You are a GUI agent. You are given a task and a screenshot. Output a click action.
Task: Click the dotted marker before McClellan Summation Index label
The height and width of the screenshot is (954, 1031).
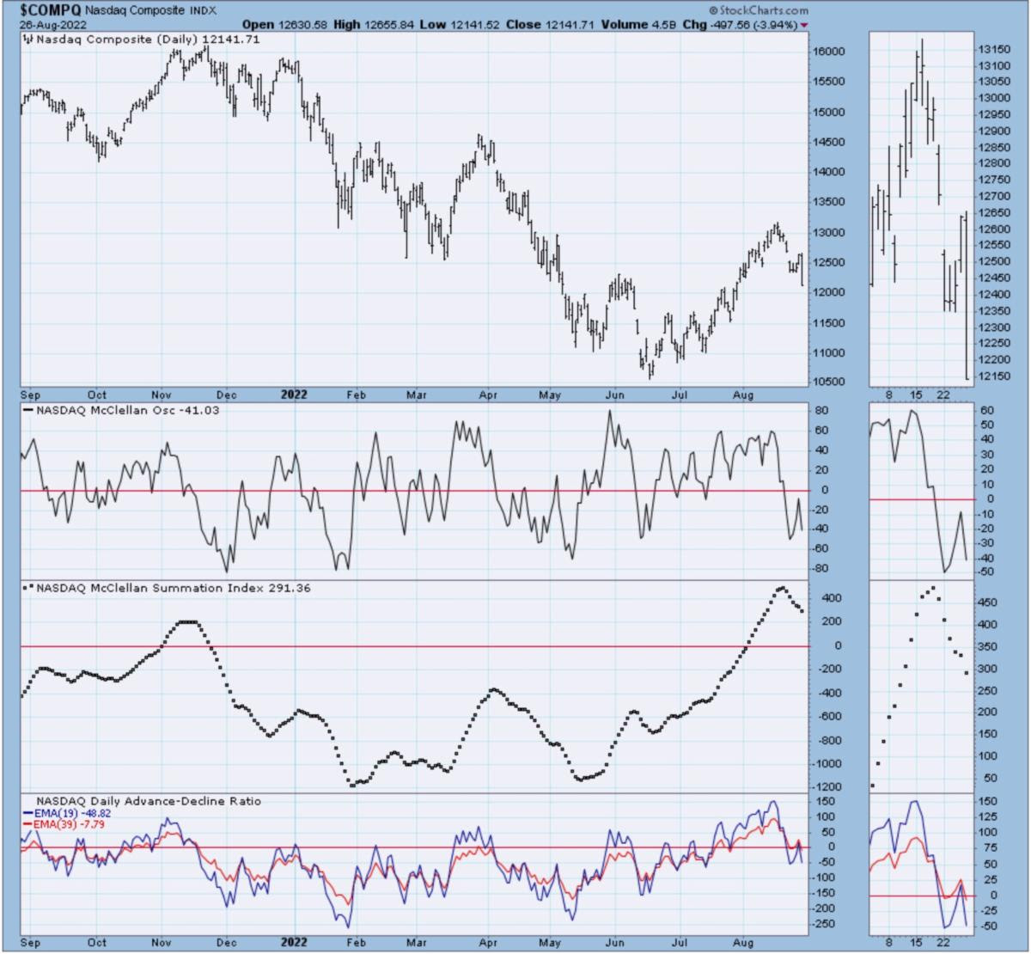tap(28, 589)
